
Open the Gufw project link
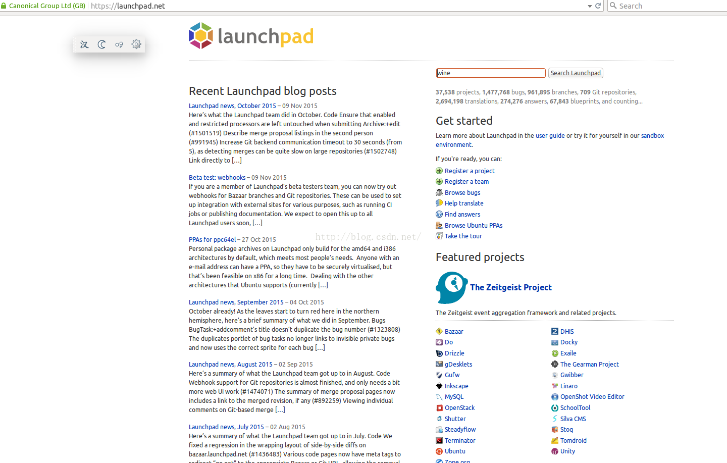click(x=452, y=375)
